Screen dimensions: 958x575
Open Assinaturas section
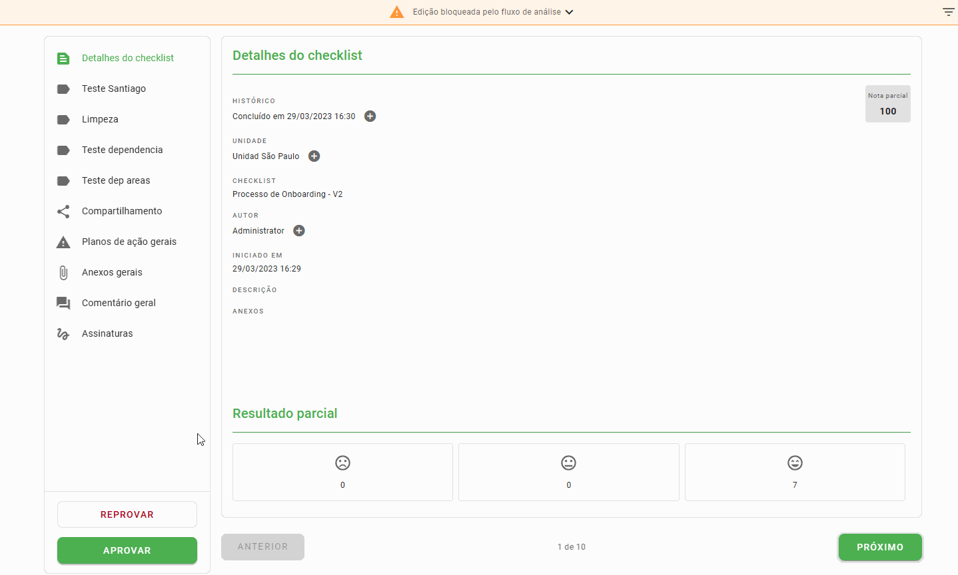tap(127, 333)
